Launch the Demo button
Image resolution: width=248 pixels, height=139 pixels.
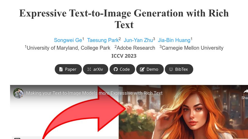[x=150, y=69]
